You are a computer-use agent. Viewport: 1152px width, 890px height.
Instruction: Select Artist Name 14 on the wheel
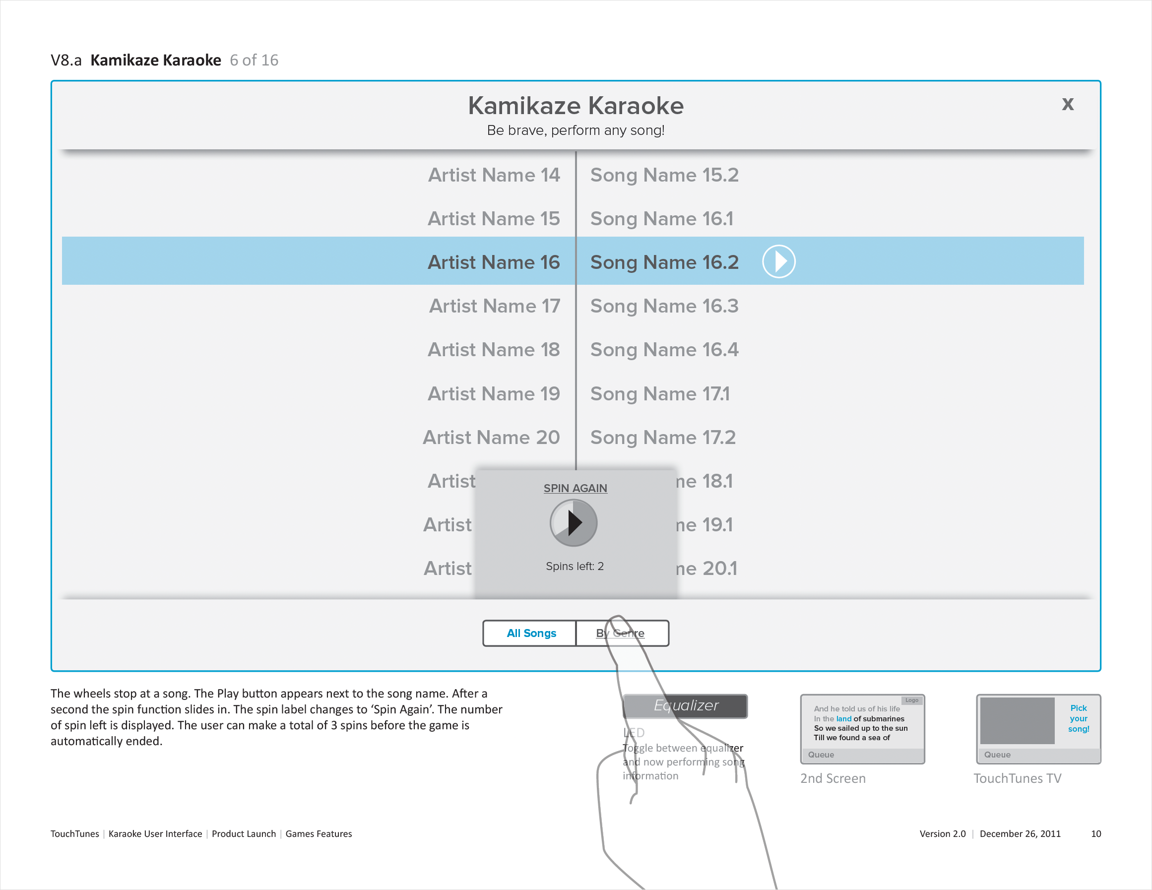[494, 175]
